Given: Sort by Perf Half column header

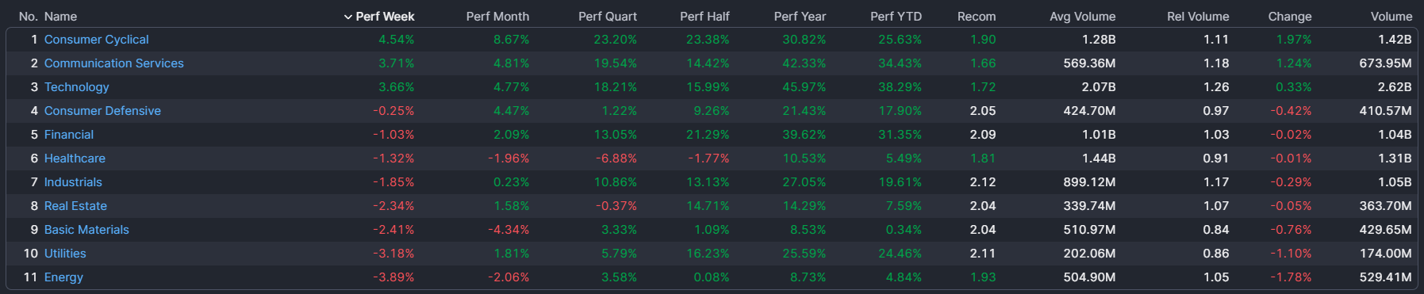Looking at the screenshot, I should [704, 17].
